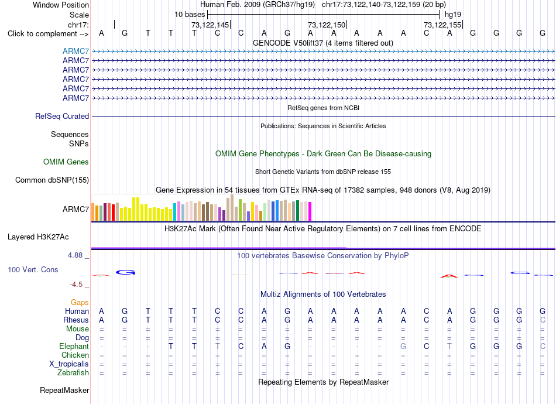Click the SNPs track label

[x=79, y=144]
